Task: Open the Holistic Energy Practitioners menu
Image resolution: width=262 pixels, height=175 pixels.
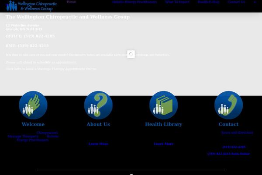Action: [134, 2]
